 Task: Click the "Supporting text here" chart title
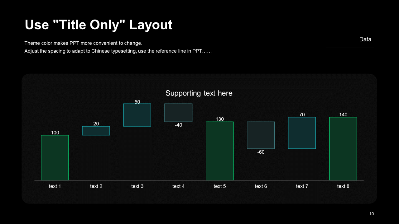(199, 93)
